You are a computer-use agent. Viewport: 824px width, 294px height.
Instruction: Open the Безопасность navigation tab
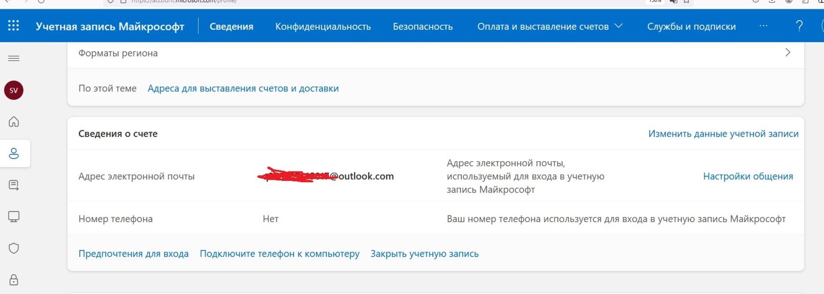(423, 27)
